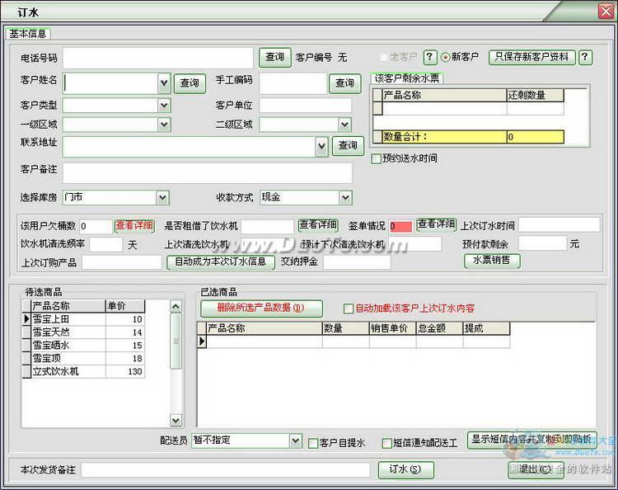Open 水票销售 button
618x490 pixels.
[x=492, y=261]
